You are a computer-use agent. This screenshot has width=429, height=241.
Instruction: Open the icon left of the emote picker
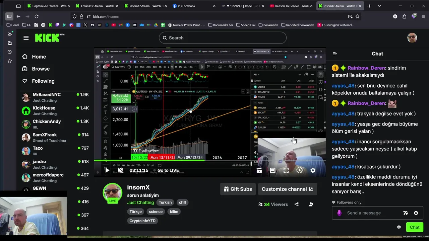tap(406, 213)
